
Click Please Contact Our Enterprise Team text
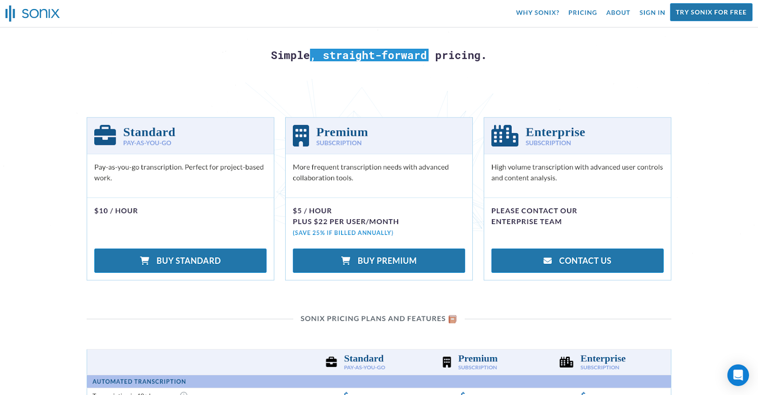click(x=534, y=216)
